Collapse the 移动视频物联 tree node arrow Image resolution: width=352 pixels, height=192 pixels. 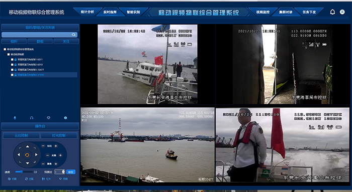tap(5, 54)
